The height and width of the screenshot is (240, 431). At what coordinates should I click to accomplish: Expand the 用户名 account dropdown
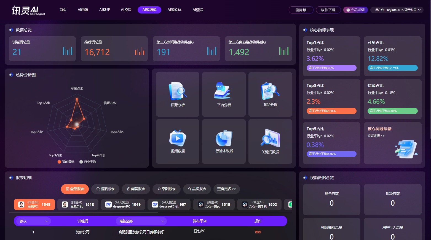click(x=397, y=10)
